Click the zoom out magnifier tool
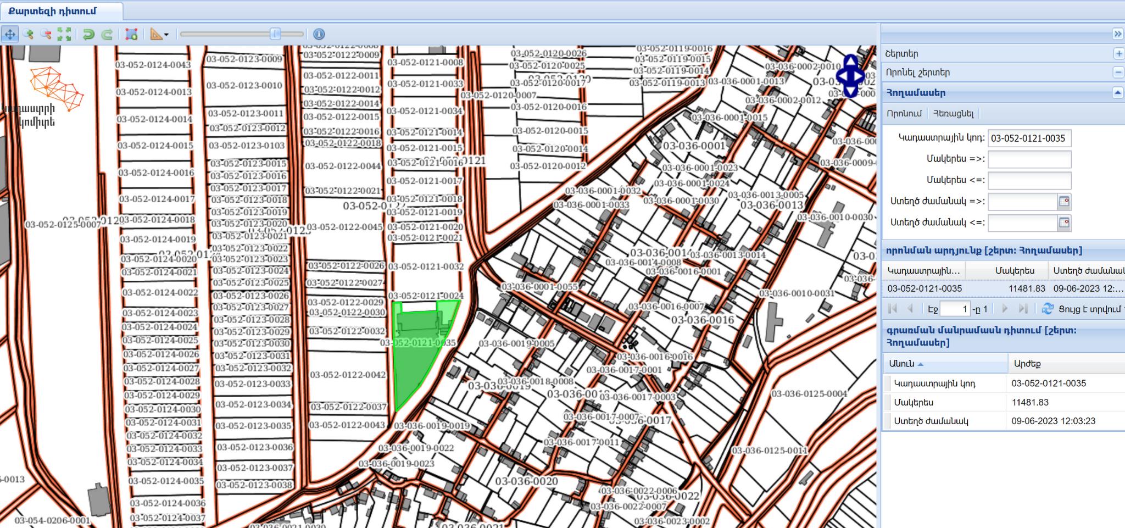1125x528 pixels. pos(47,35)
